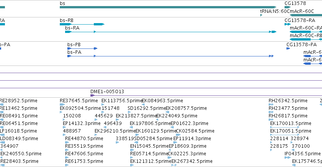Click the EK121312.5prime EST label
This screenshot has height=167, width=322.
pyautogui.click(x=151, y=161)
